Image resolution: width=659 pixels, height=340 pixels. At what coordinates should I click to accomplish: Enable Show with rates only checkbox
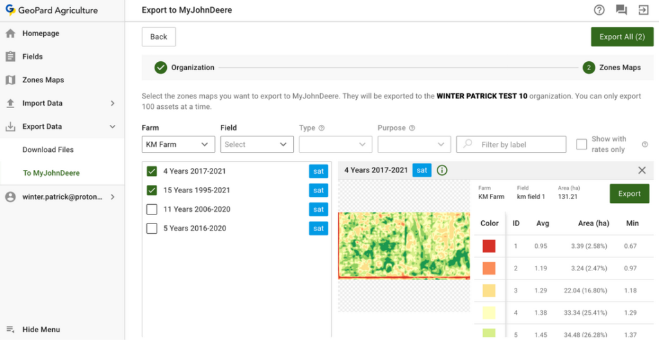pyautogui.click(x=582, y=144)
